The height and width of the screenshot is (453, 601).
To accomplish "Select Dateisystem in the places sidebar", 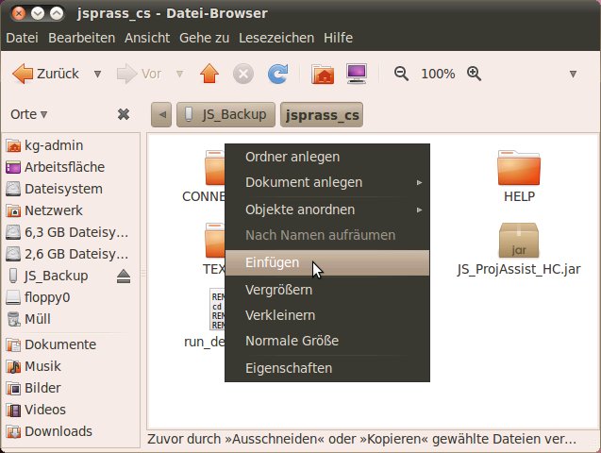I will pyautogui.click(x=63, y=189).
